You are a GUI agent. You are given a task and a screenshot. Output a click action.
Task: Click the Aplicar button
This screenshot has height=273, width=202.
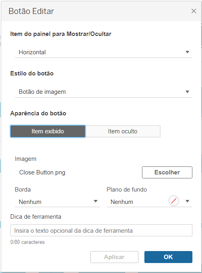click(x=114, y=257)
